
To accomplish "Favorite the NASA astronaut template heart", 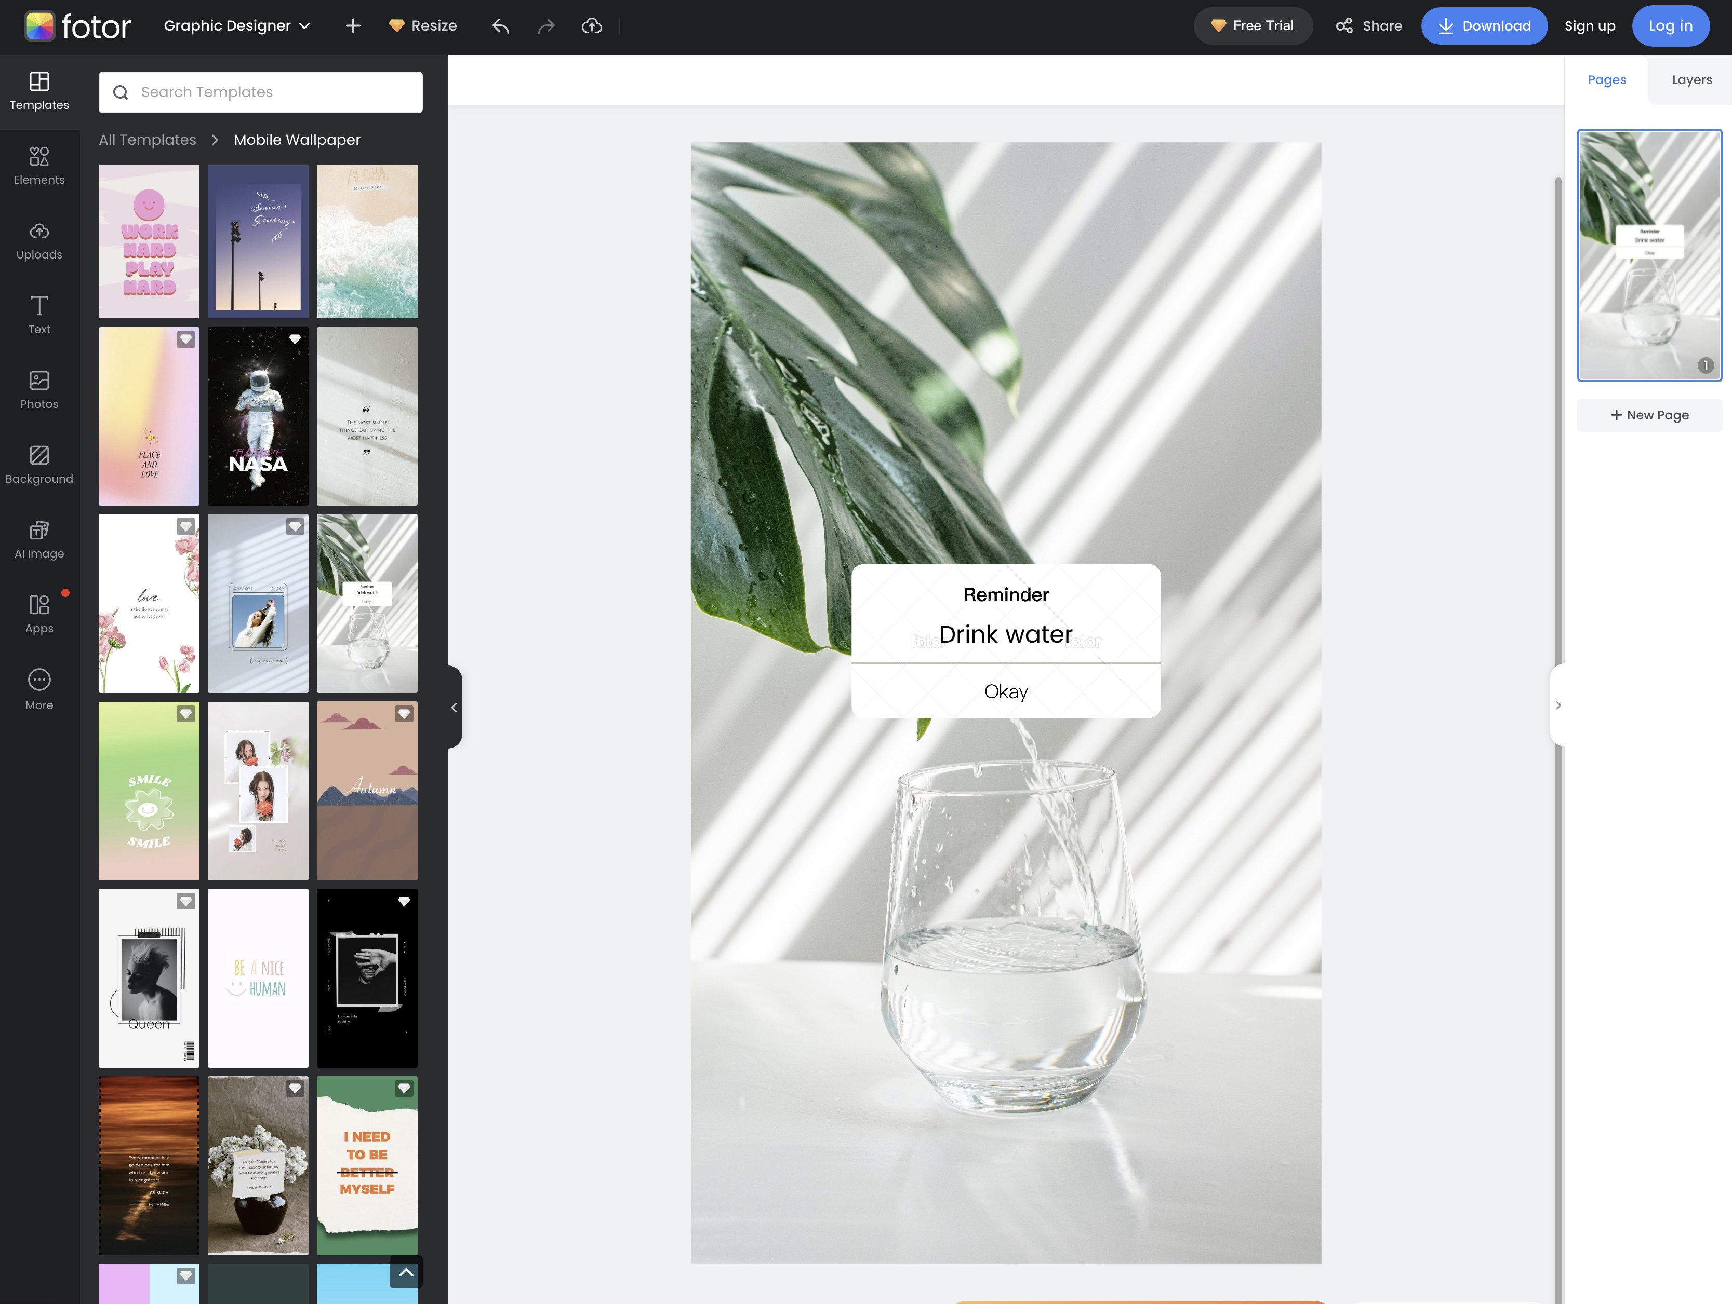I will click(295, 339).
